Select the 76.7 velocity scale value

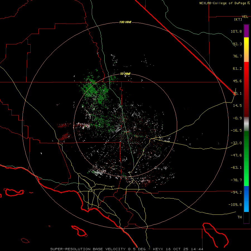click(x=237, y=56)
